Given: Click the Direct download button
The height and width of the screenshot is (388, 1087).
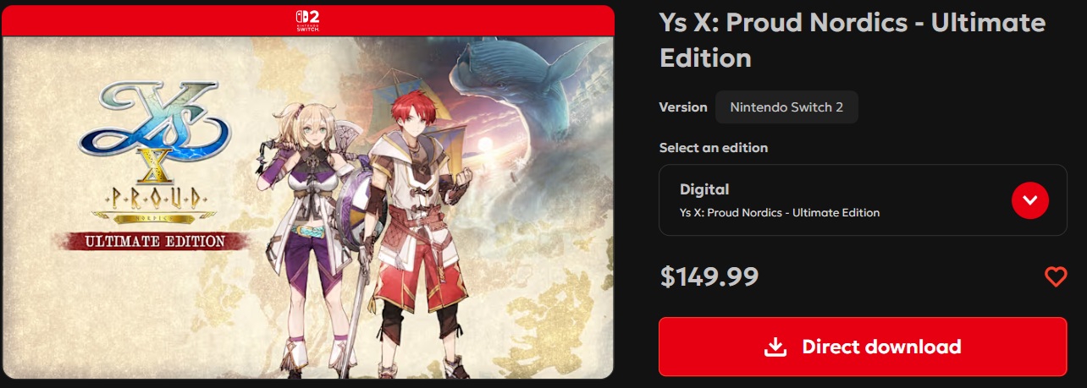Looking at the screenshot, I should pos(863,347).
